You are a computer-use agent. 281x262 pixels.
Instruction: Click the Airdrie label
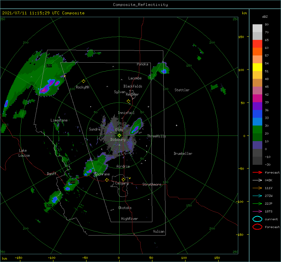[123, 166]
